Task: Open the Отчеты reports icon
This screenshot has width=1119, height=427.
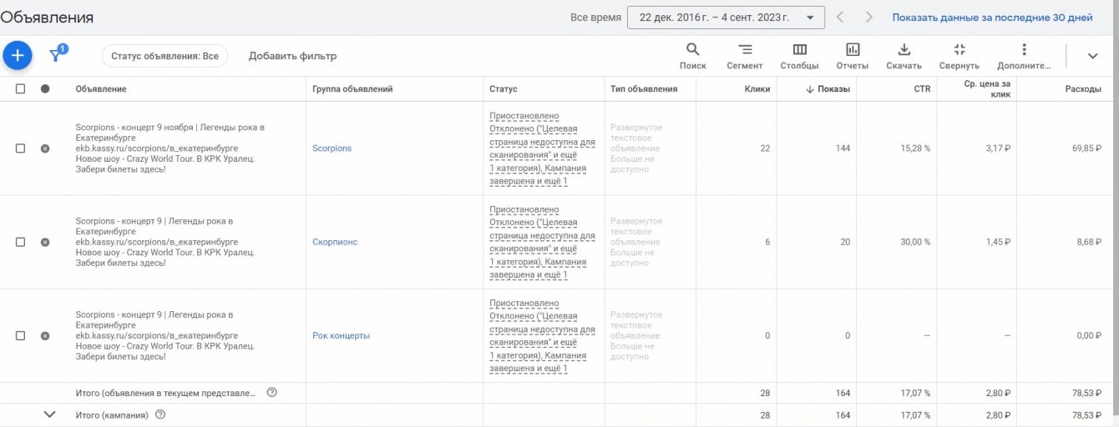Action: pyautogui.click(x=852, y=55)
